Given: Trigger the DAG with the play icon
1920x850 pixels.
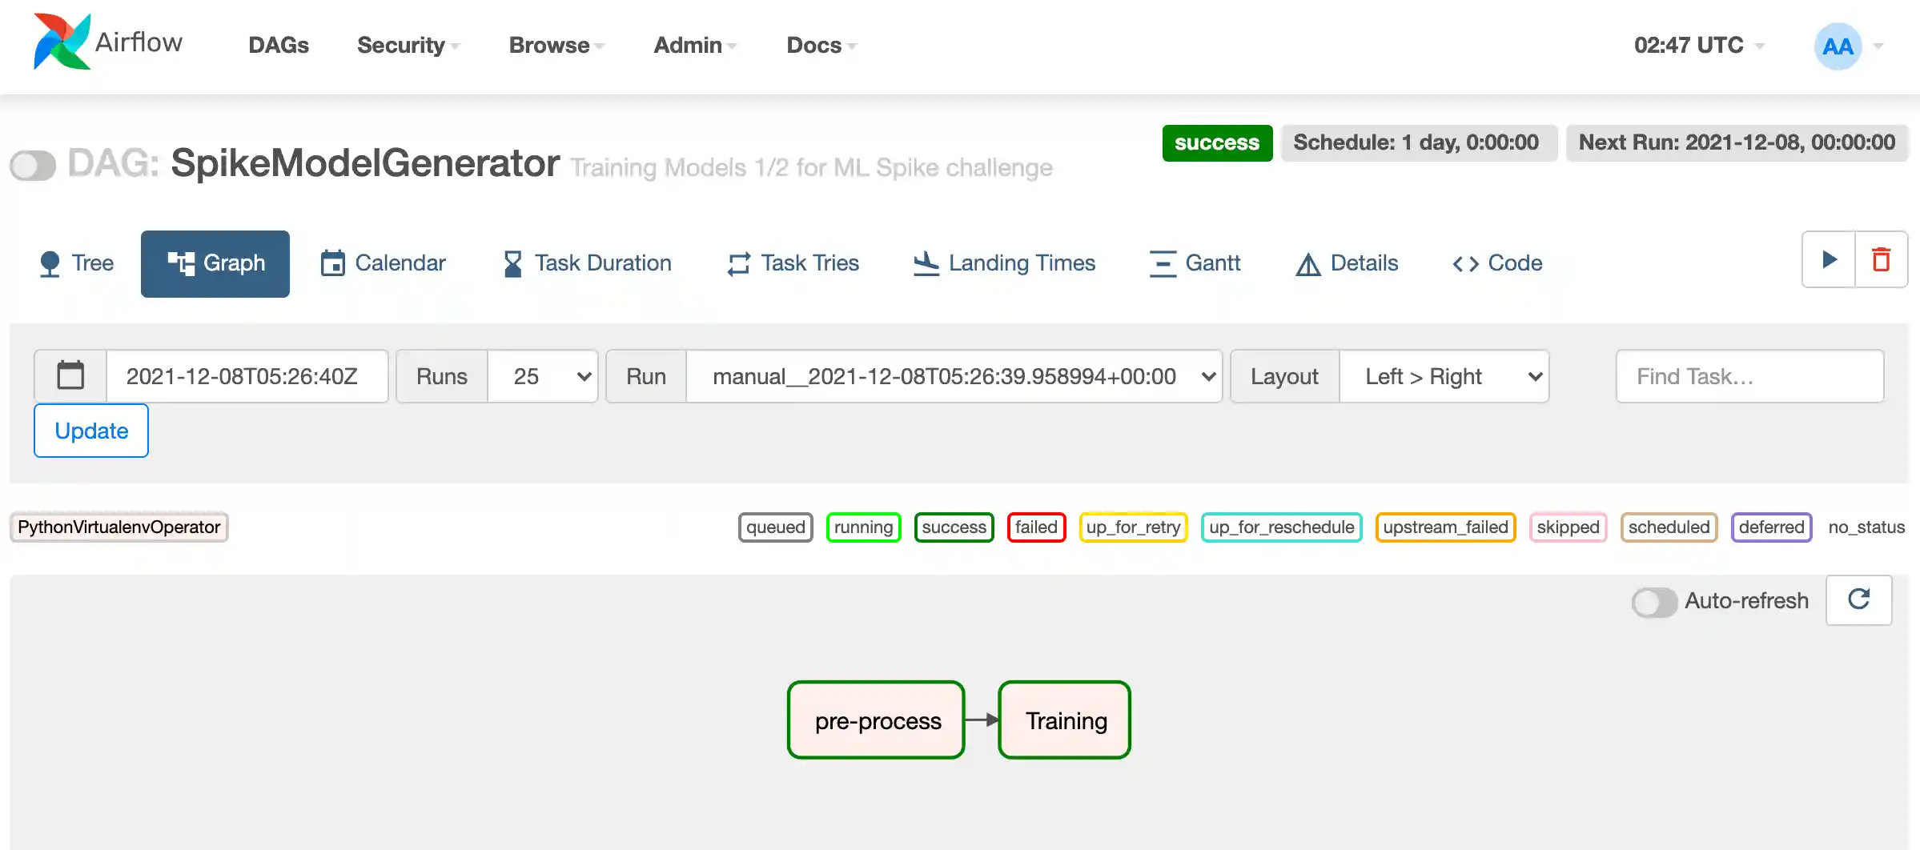Looking at the screenshot, I should (x=1828, y=260).
